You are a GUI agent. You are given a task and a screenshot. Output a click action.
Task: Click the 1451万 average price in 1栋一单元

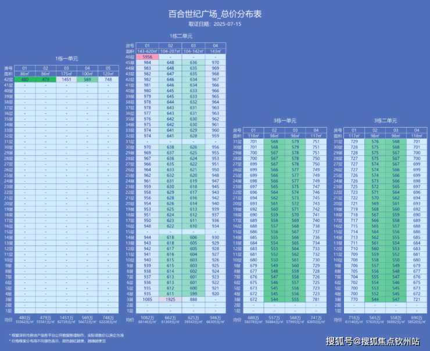66,319
